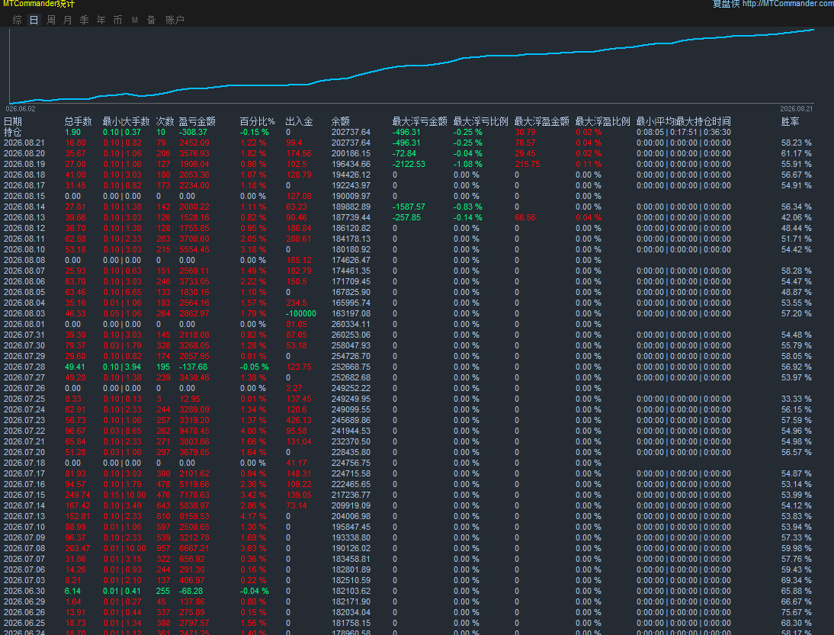Click the -100000 withdrawal value
Viewport: 834px width, 635px height.
pos(300,313)
